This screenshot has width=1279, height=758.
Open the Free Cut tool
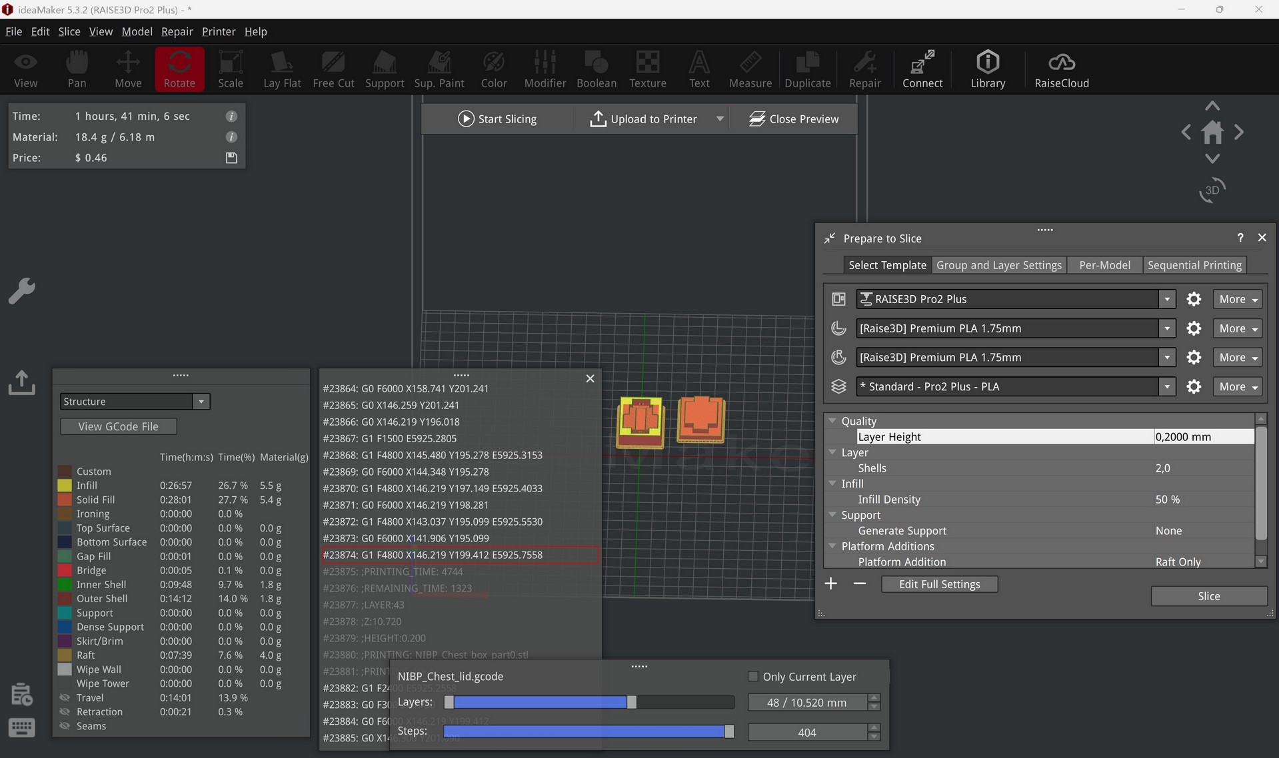(333, 69)
